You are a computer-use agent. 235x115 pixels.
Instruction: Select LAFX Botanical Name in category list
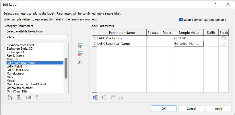tap(35, 63)
